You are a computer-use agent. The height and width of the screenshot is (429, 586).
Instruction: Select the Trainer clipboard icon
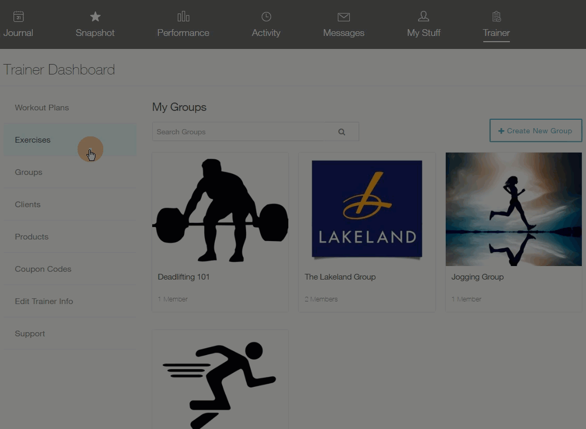[496, 17]
